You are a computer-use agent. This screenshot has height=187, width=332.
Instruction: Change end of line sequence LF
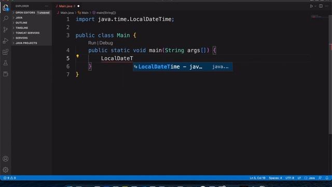click(x=299, y=178)
